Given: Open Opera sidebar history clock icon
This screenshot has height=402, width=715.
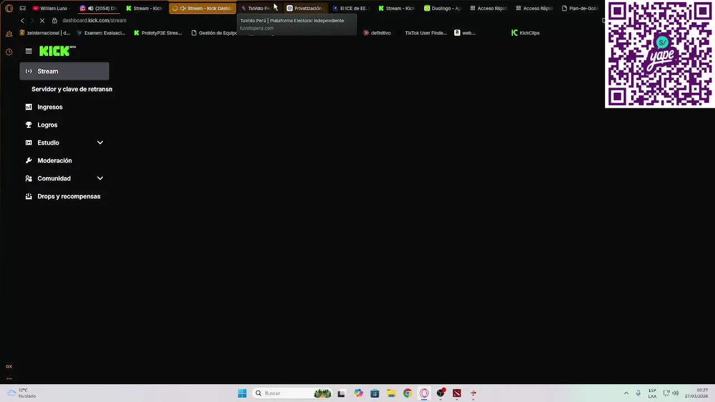Looking at the screenshot, I should [x=9, y=52].
